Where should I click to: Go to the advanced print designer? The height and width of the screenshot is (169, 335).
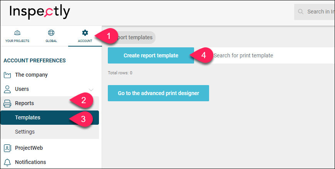158,93
